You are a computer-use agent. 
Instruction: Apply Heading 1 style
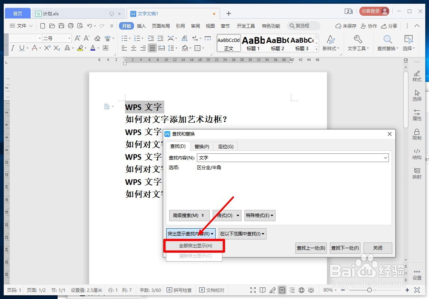click(x=253, y=43)
